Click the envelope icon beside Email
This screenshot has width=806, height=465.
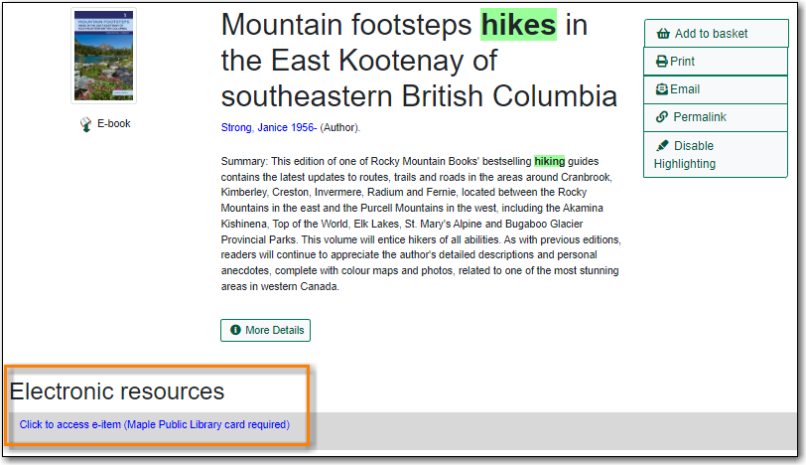[x=661, y=89]
